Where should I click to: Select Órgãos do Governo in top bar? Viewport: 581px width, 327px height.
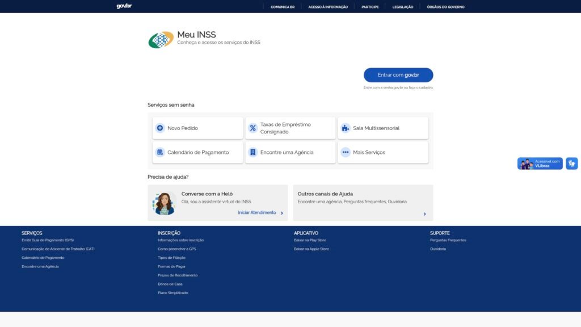point(445,7)
